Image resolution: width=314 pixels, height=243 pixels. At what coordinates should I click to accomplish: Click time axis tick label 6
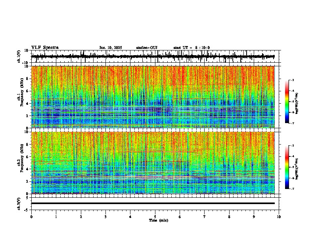[x=180, y=217]
